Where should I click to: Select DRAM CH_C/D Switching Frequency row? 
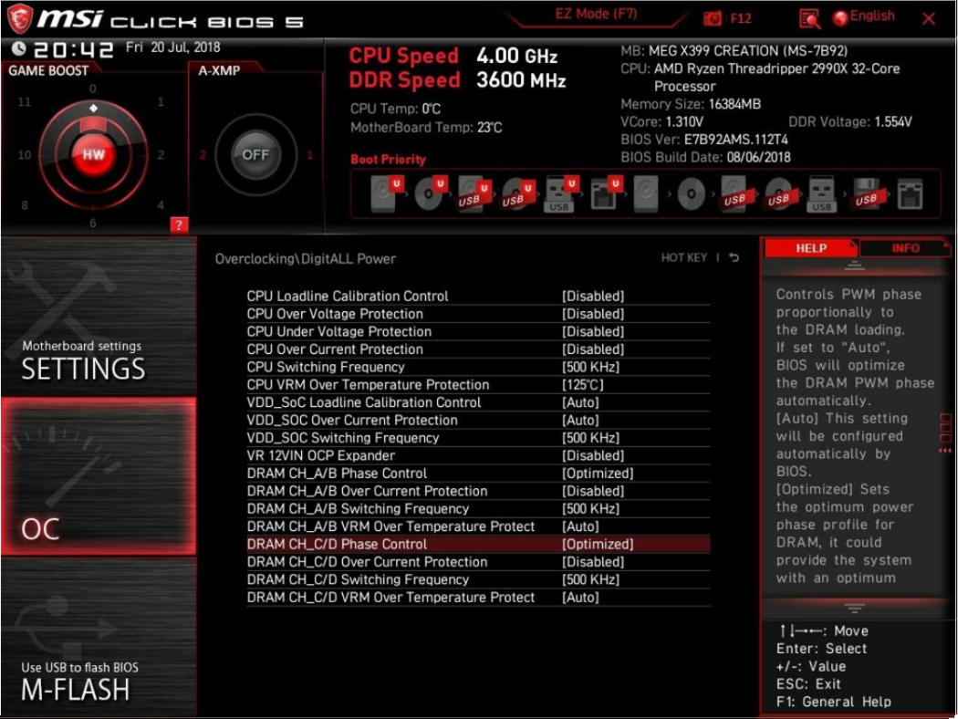pos(478,579)
